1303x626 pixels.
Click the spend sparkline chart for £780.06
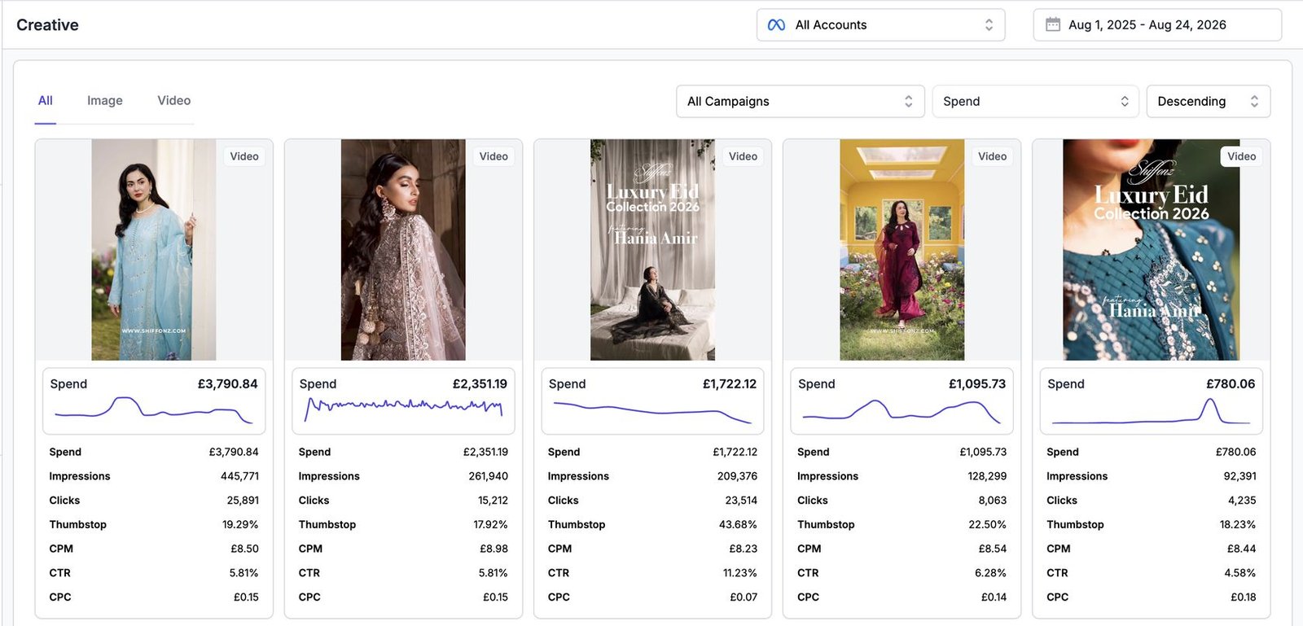[x=1151, y=411]
